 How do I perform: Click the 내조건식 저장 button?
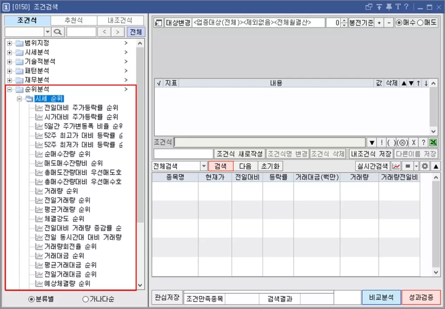click(x=372, y=154)
